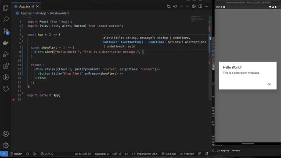Click the editor minimap

click(198, 18)
